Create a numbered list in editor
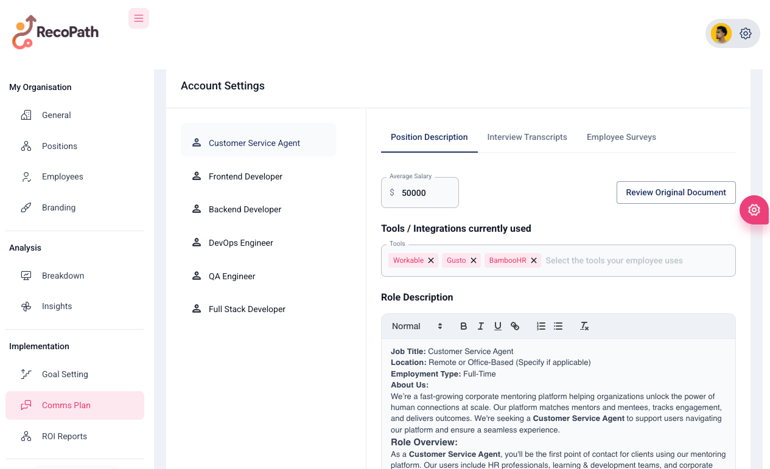This screenshot has height=469, width=770. [x=541, y=326]
